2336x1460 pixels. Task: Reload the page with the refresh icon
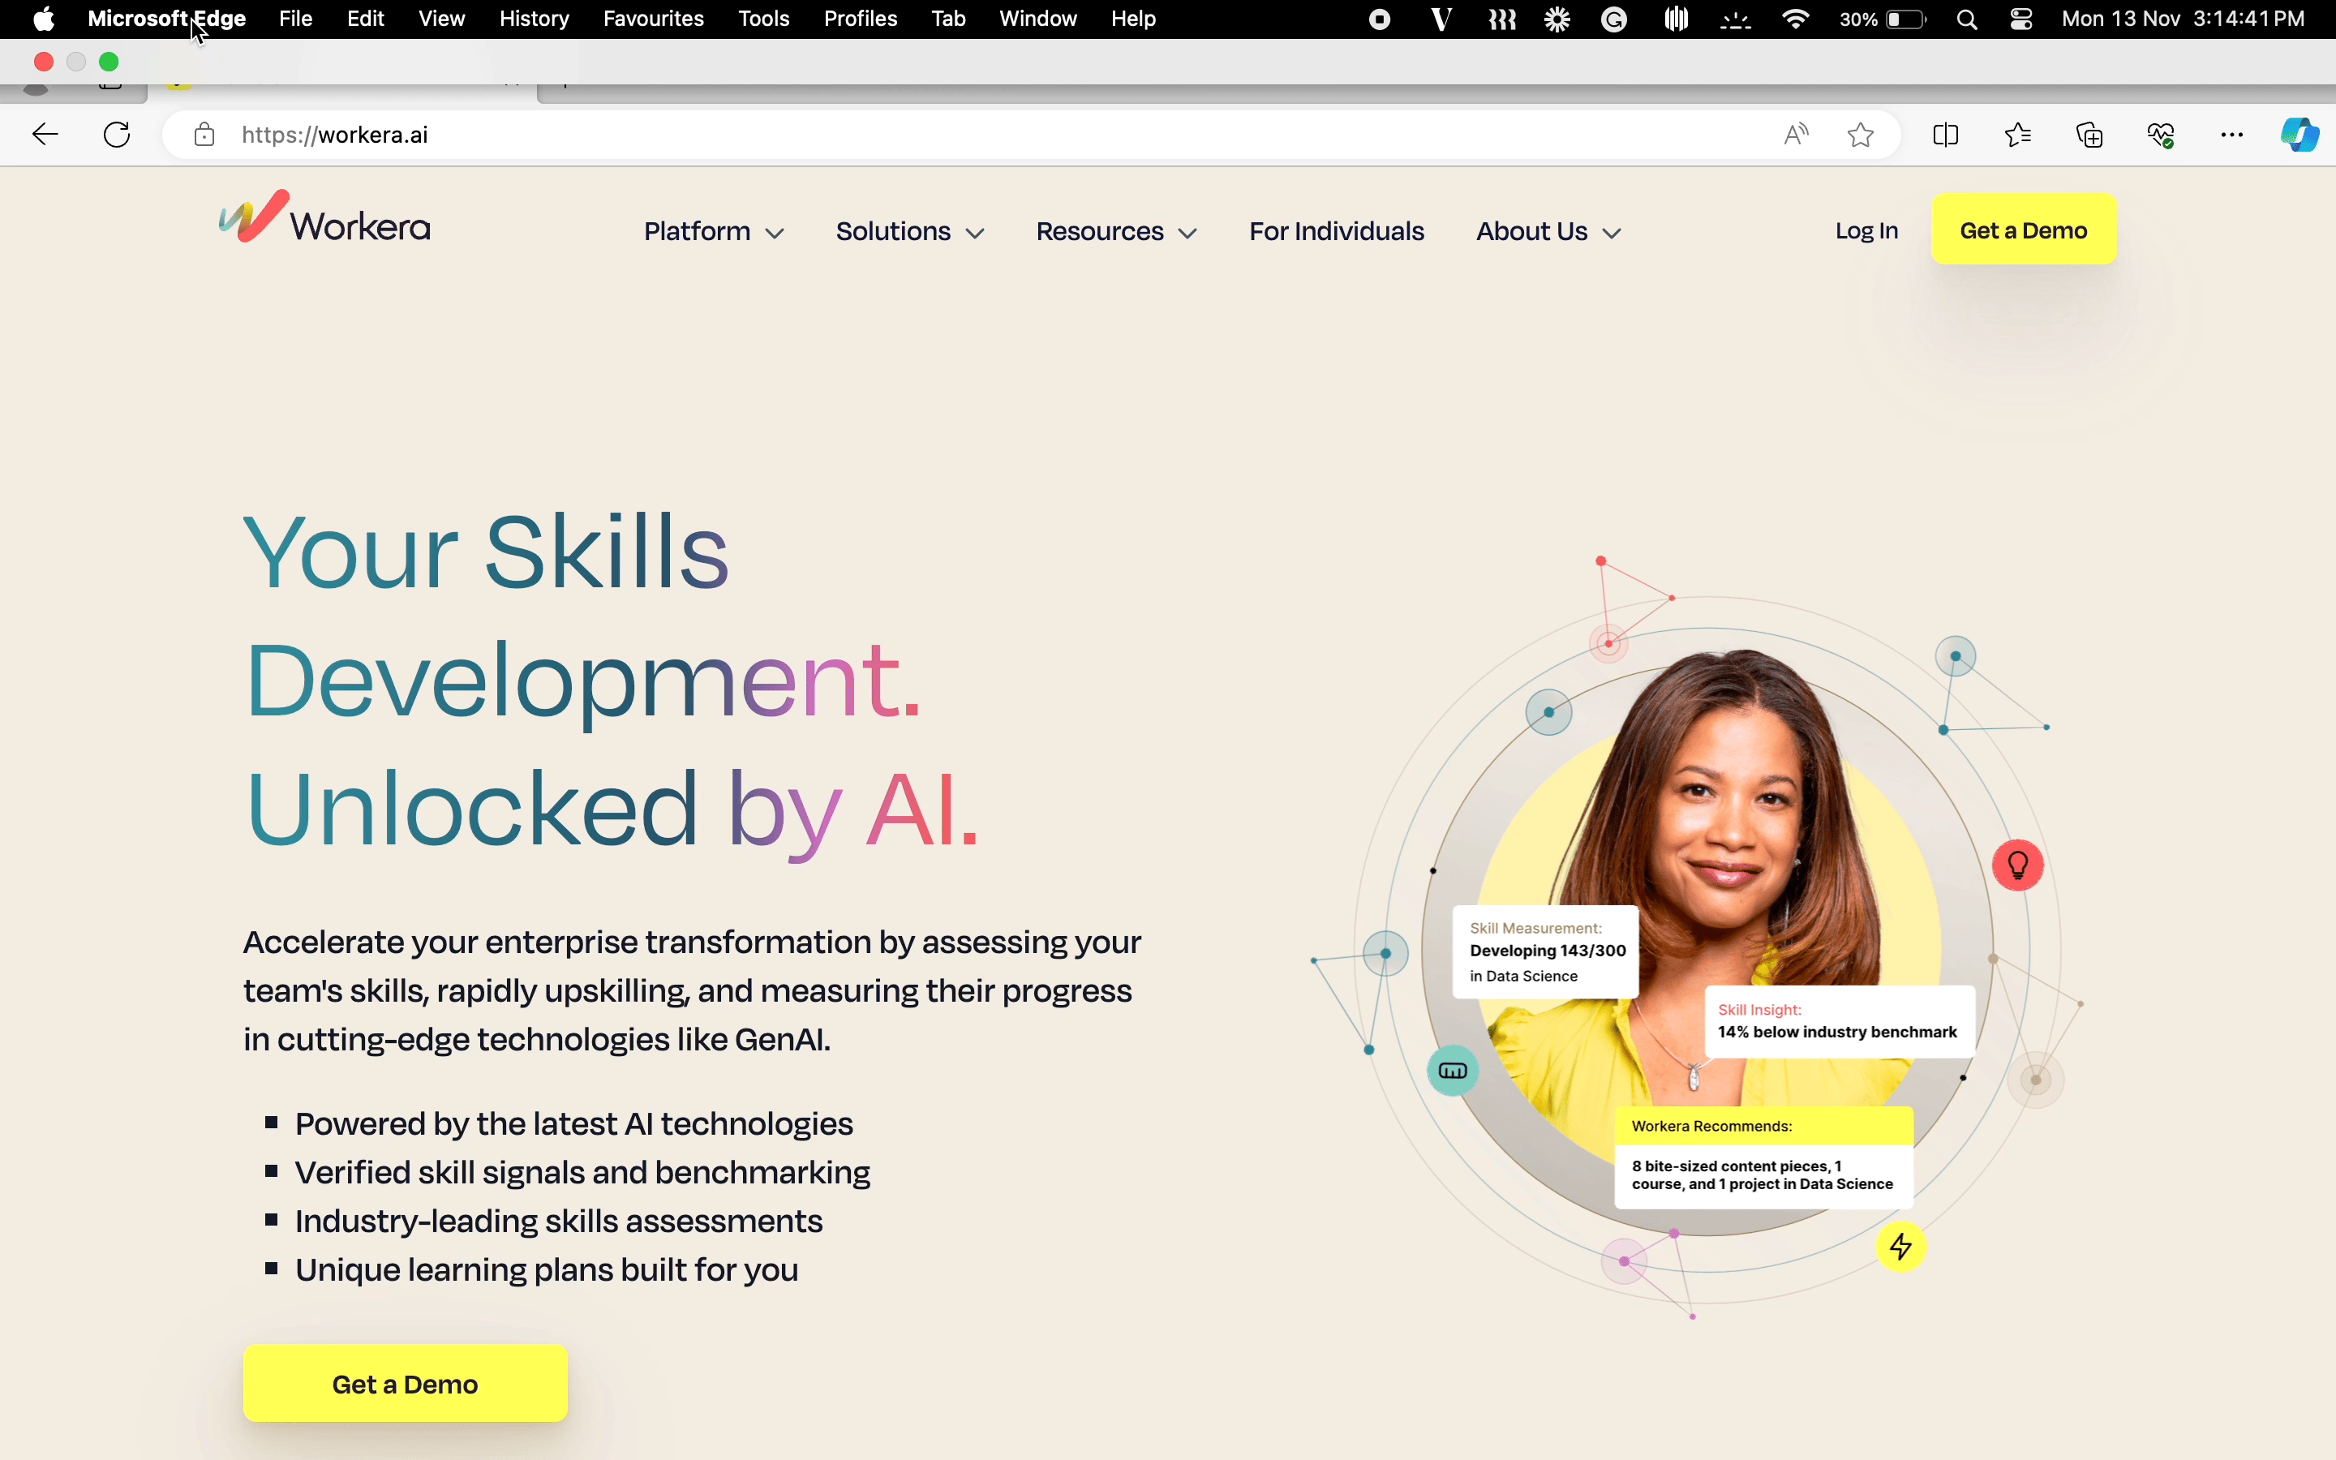[x=117, y=134]
